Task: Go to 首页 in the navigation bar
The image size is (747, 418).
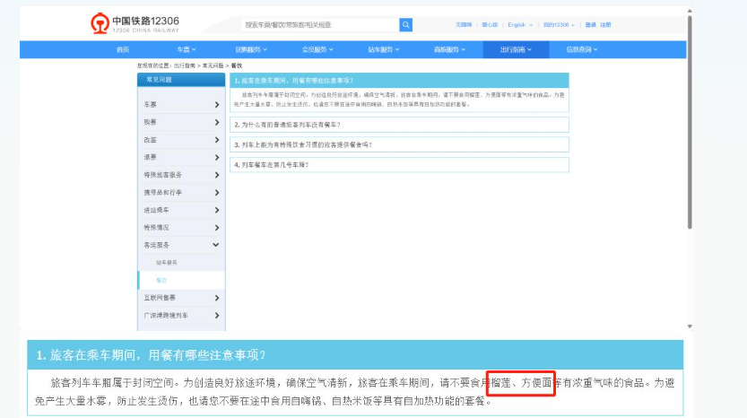Action: tap(123, 49)
